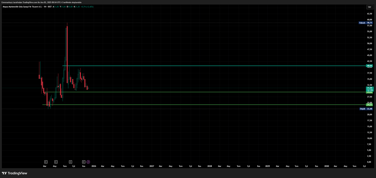The height and width of the screenshot is (178, 376).
Task: Open the TradingView logo link
Action: point(14,173)
